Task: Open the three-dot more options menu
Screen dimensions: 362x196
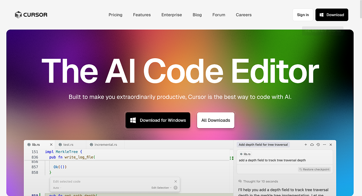Action: pos(324,144)
